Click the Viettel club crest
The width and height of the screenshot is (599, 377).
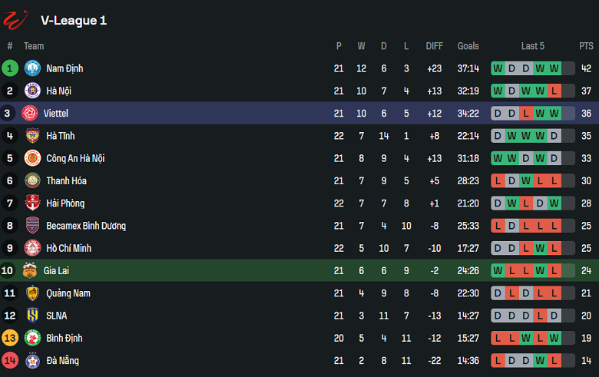tap(30, 113)
